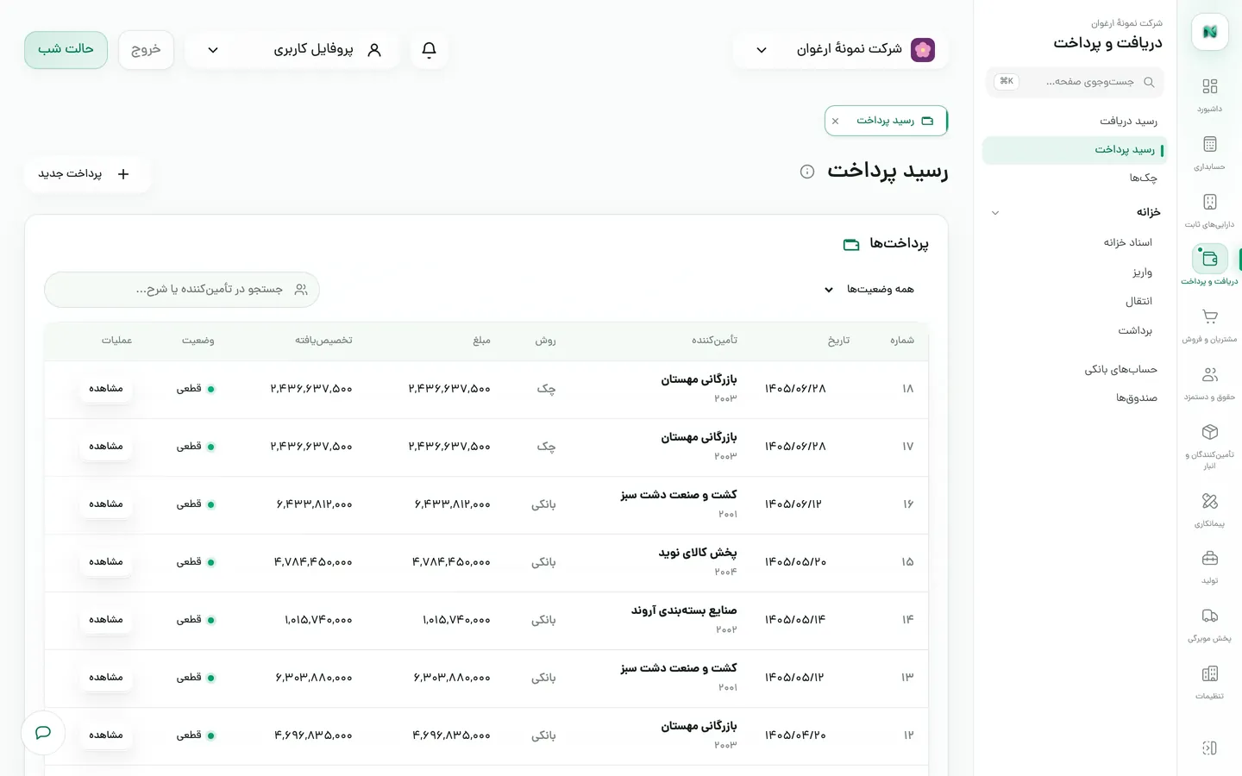
Task: Click مشاهده for payment number ۱۴
Action: click(x=106, y=620)
